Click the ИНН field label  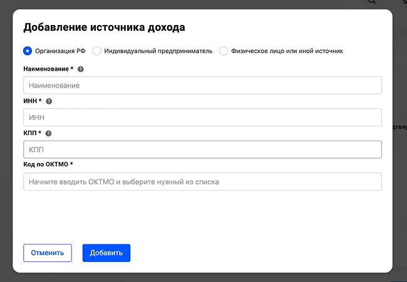click(x=31, y=101)
